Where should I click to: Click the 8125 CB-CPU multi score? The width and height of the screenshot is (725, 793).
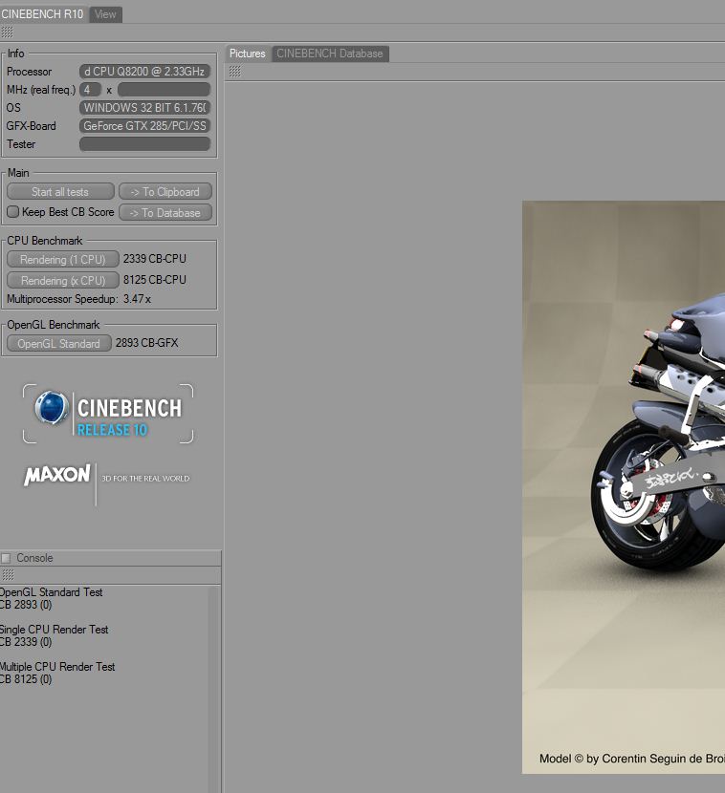[154, 280]
